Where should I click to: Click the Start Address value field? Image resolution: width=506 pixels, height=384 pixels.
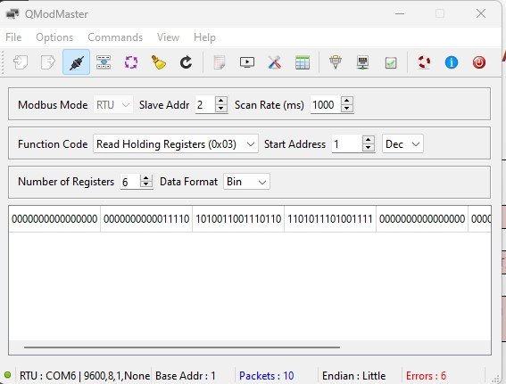click(347, 144)
